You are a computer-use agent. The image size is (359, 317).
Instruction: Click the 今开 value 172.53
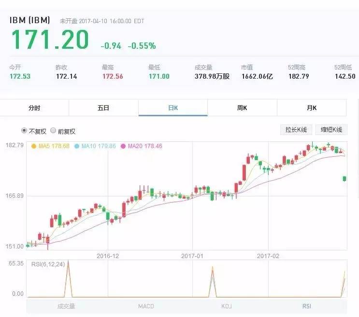pyautogui.click(x=20, y=76)
